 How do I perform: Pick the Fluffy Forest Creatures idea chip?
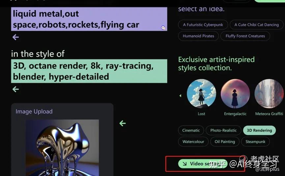tap(245, 36)
